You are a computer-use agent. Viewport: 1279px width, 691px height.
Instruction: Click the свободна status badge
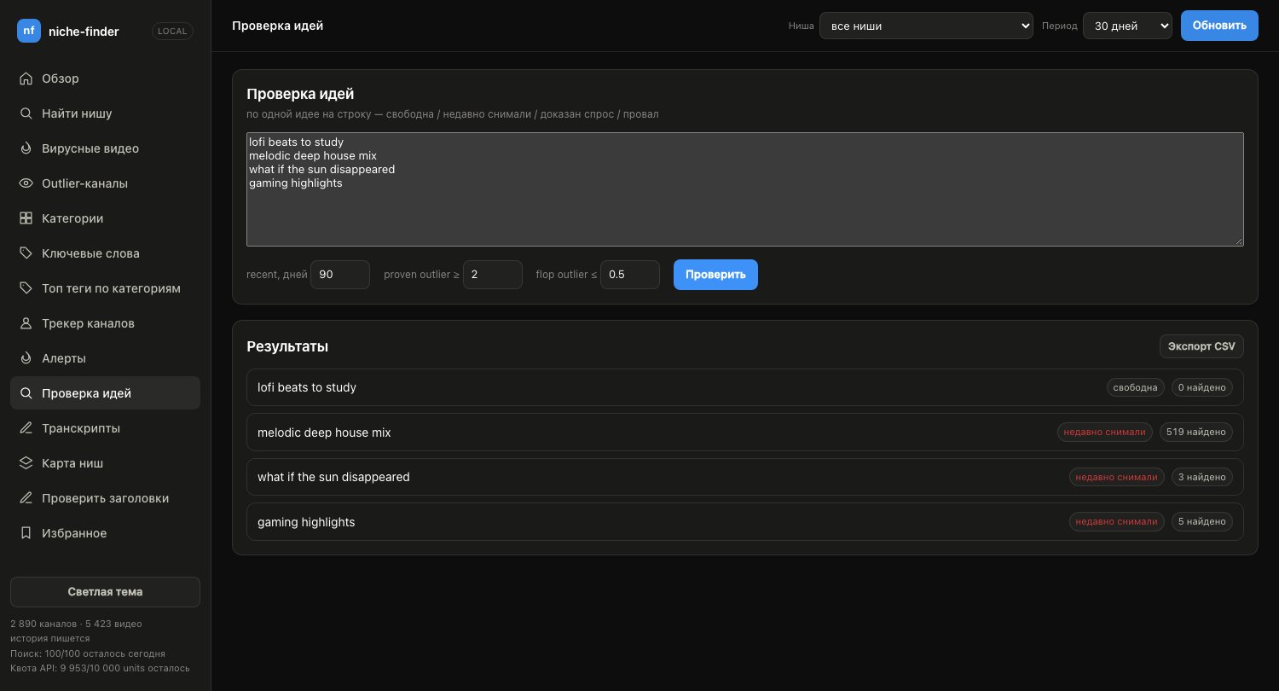[x=1136, y=387]
